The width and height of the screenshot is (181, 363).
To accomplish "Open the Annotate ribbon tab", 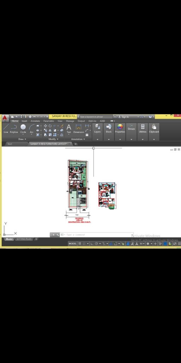I will coord(35,121).
